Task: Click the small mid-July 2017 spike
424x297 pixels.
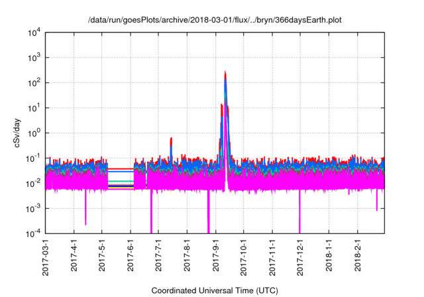Action: 171,139
